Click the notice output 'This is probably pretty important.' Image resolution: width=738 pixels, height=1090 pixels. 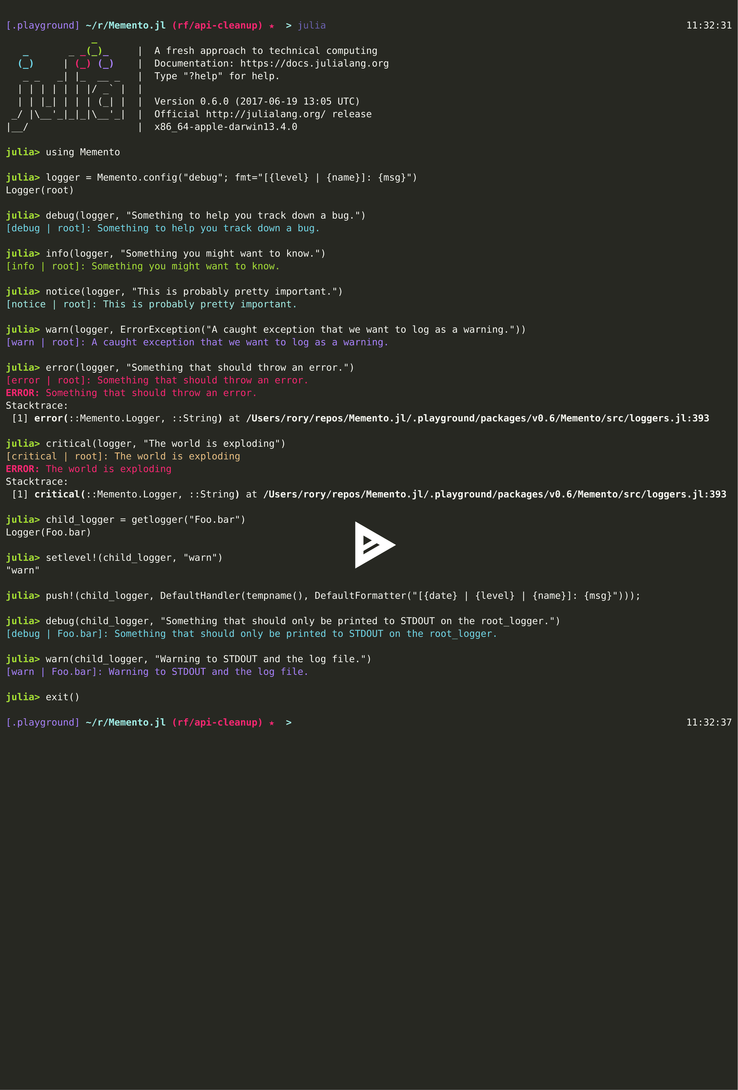coord(151,304)
